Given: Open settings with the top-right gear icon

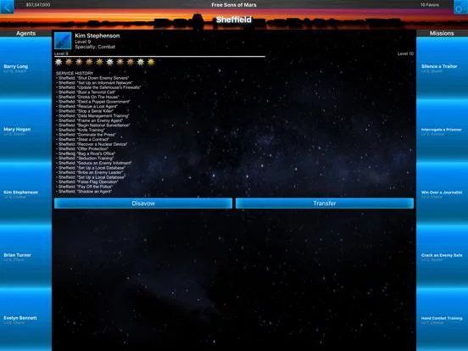Looking at the screenshot, I should coord(461,7).
